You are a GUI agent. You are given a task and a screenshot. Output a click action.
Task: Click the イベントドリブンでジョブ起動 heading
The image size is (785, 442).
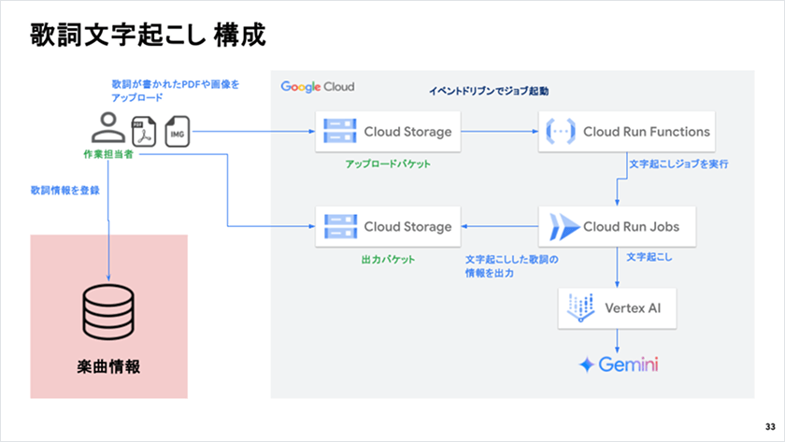489,91
